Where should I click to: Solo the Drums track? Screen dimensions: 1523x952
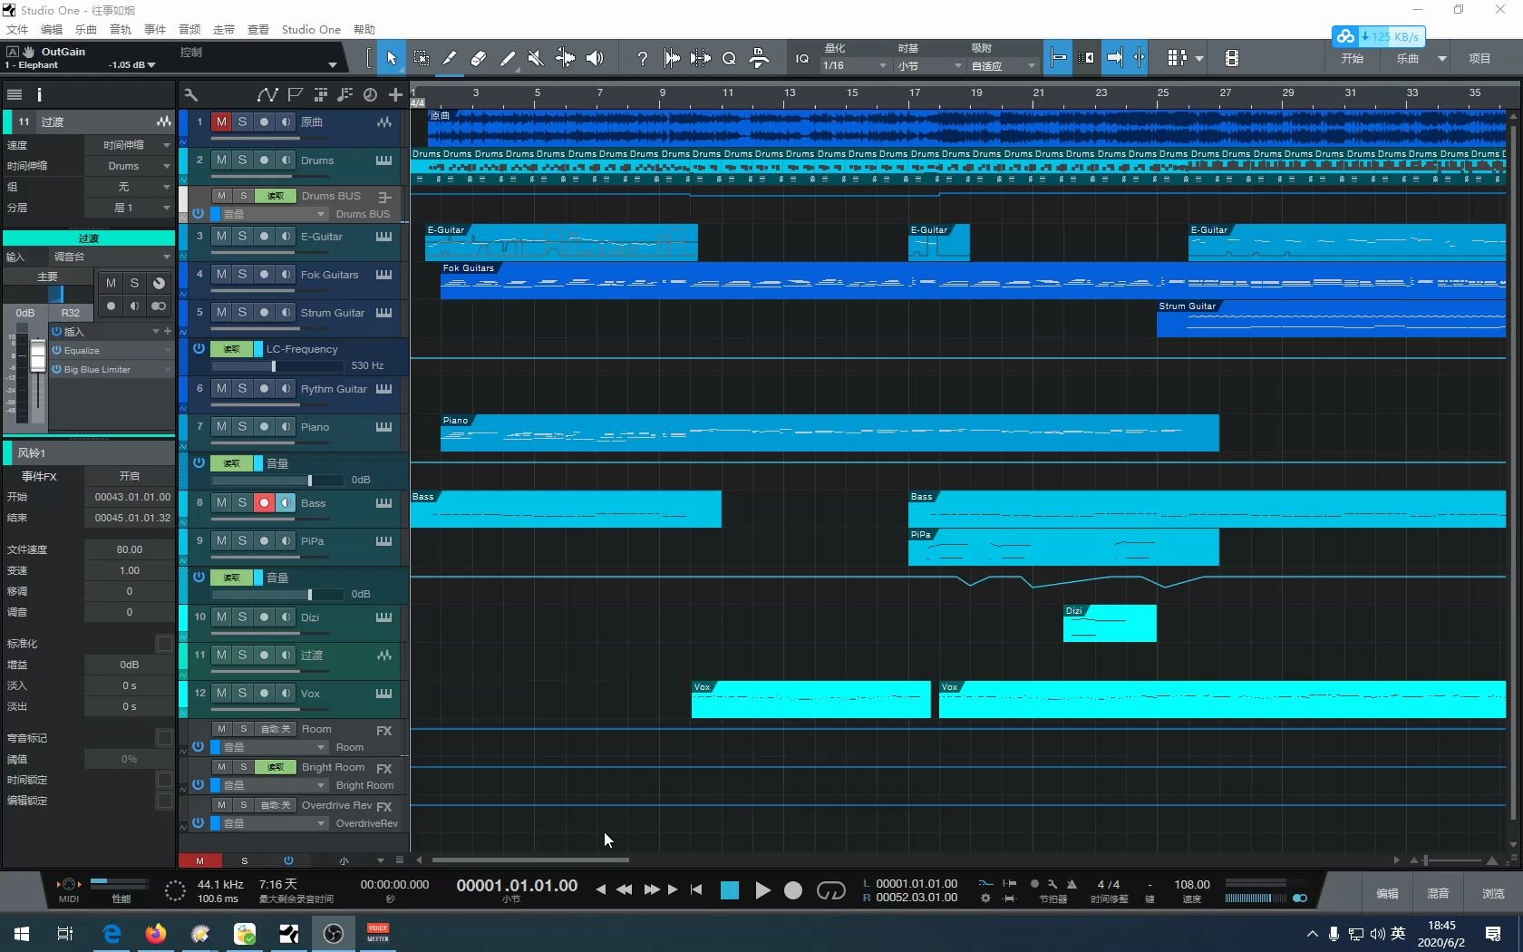pos(242,160)
